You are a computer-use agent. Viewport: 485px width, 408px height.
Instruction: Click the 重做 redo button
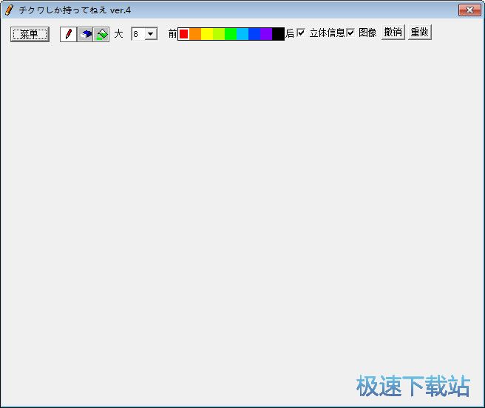pos(420,33)
